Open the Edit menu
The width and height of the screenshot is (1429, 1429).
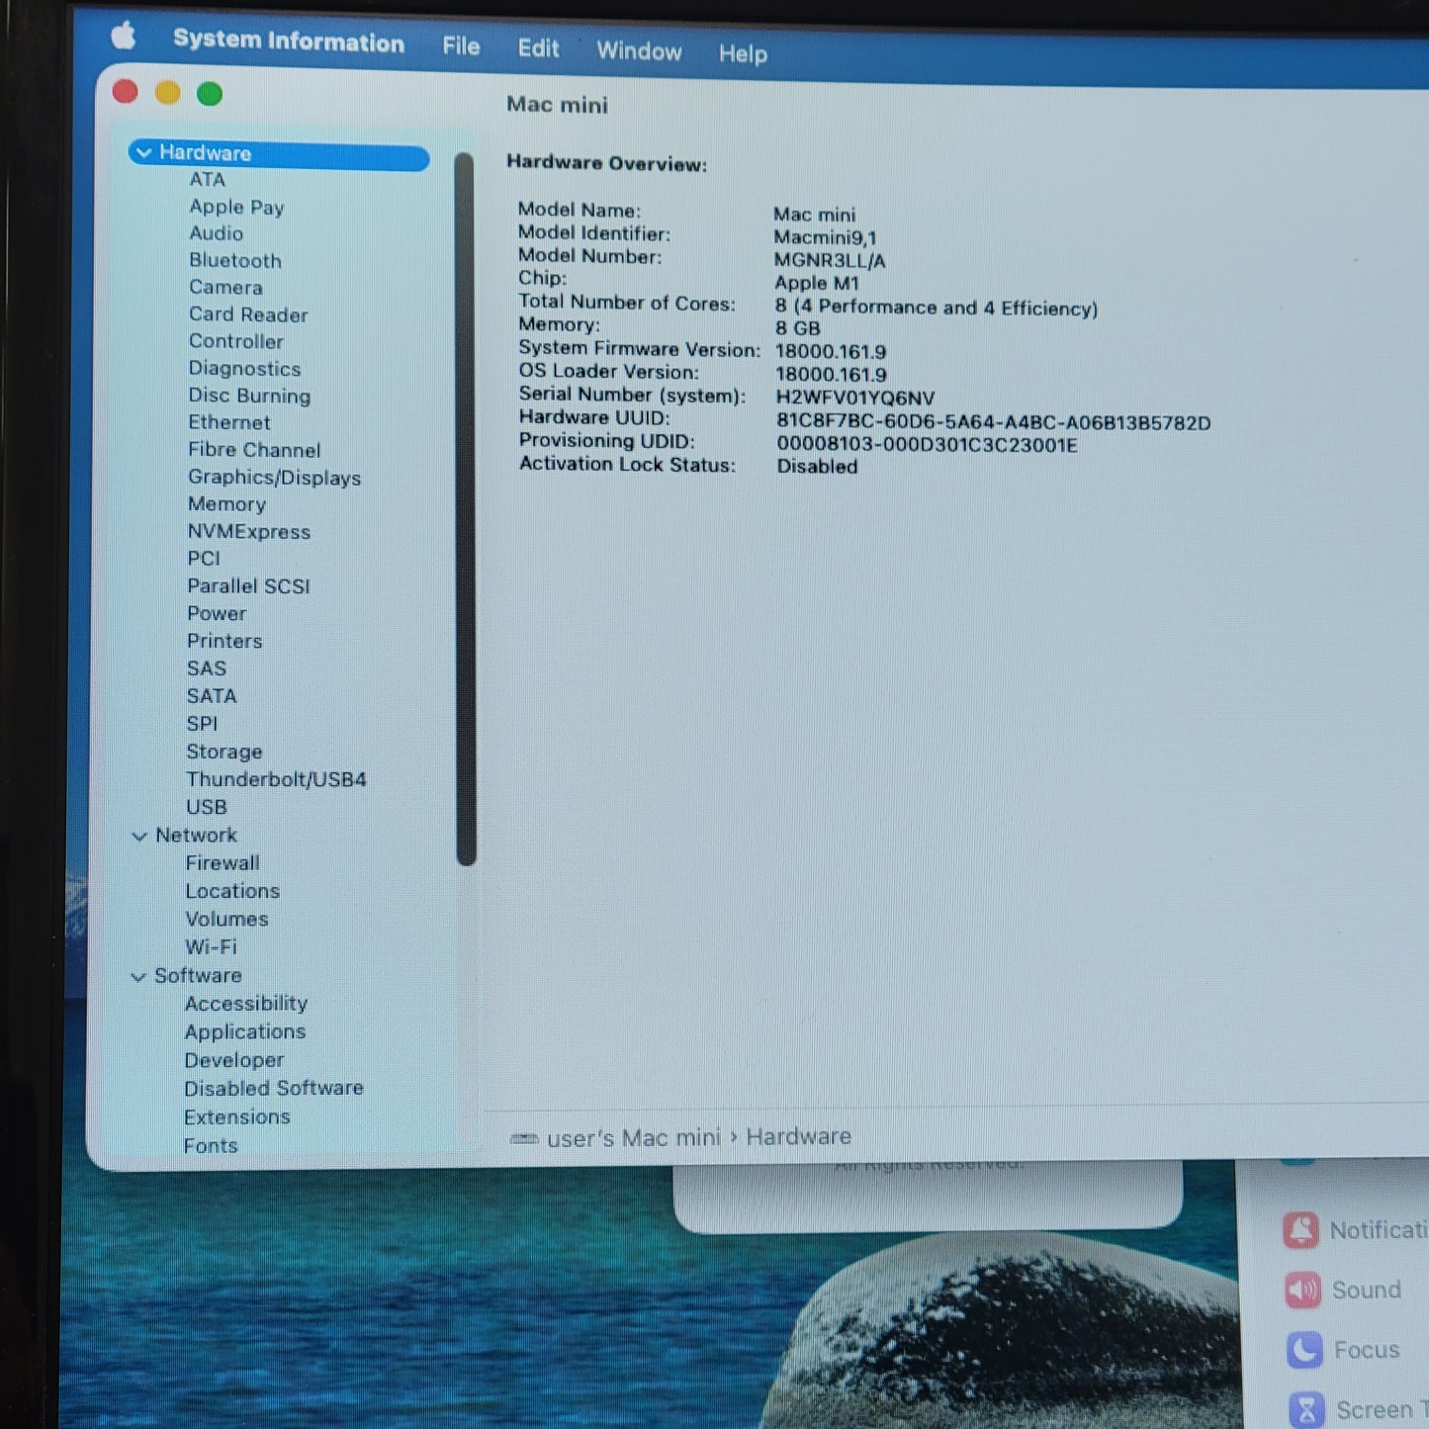click(x=538, y=48)
